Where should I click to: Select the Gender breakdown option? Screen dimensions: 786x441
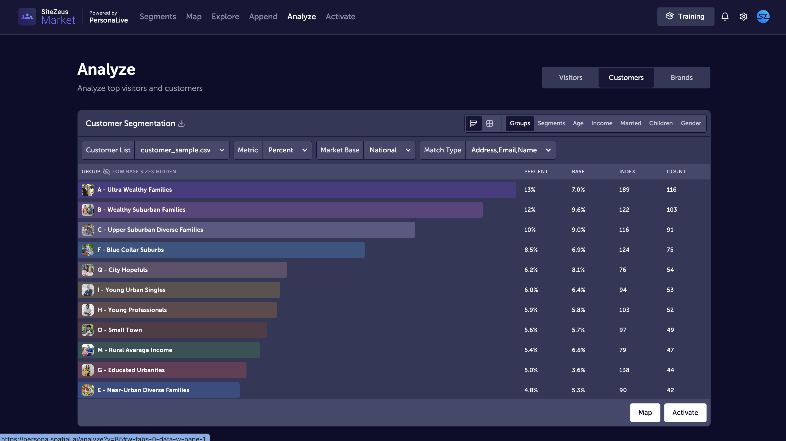pyautogui.click(x=690, y=123)
